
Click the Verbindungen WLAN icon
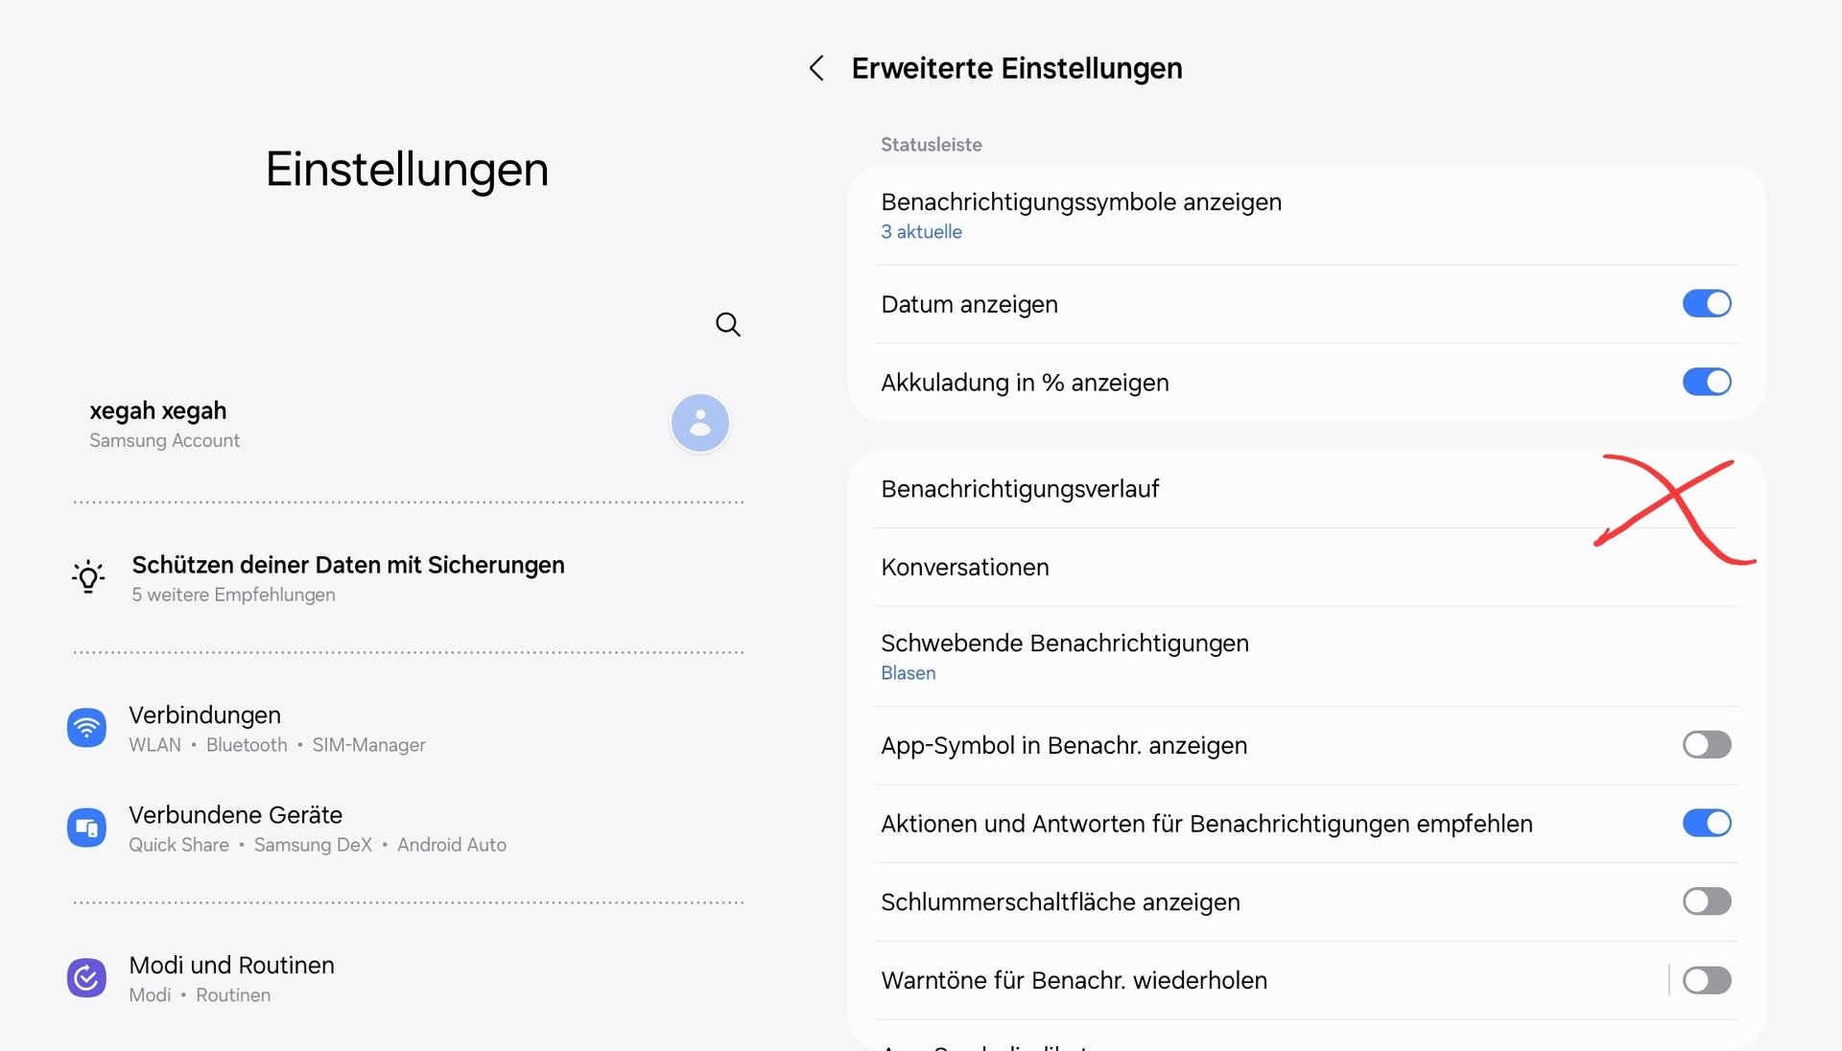86,728
